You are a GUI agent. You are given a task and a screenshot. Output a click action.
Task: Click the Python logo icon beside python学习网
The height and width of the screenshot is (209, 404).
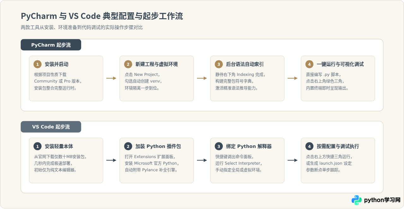[357, 200]
